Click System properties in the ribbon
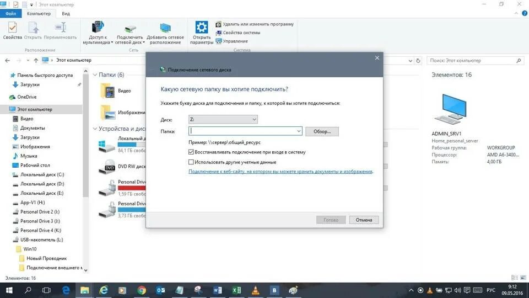The width and height of the screenshot is (529, 298). tap(238, 33)
